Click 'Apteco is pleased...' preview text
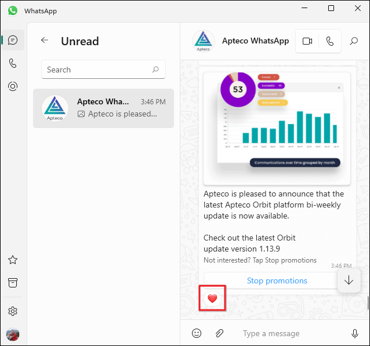 tap(122, 114)
